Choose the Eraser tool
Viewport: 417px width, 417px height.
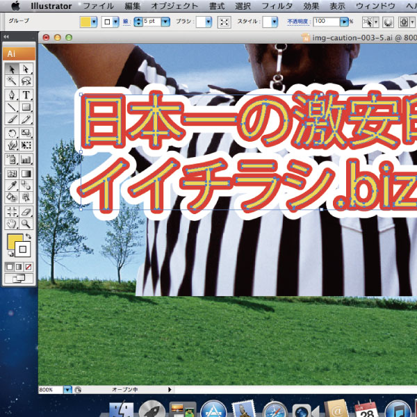[26, 212]
